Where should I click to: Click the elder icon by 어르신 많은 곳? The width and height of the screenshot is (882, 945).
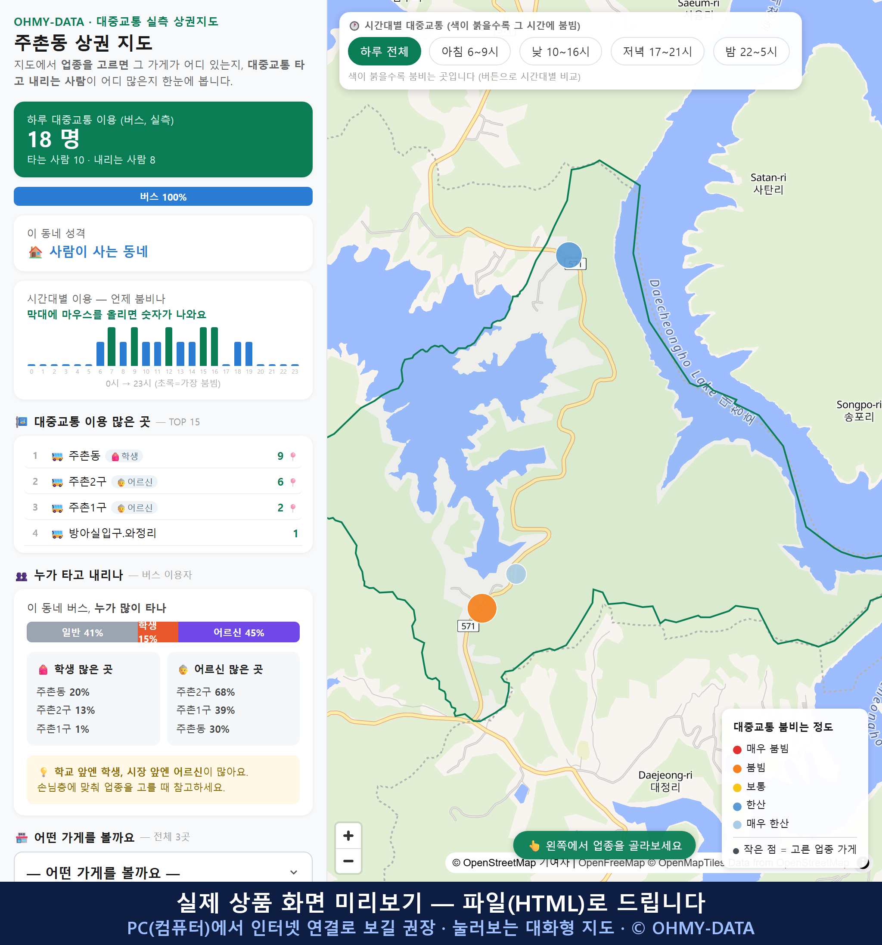point(183,669)
